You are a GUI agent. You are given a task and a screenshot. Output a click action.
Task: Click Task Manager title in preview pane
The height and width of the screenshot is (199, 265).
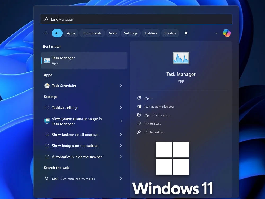(x=181, y=74)
